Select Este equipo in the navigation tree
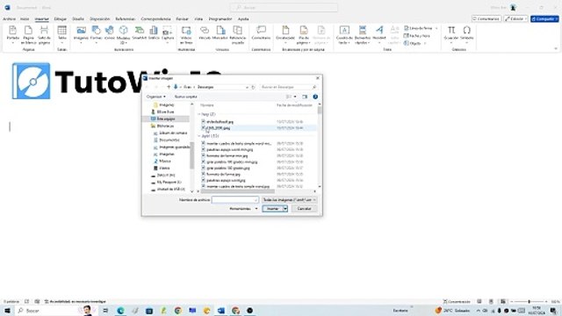This screenshot has height=316, width=562. click(x=166, y=118)
